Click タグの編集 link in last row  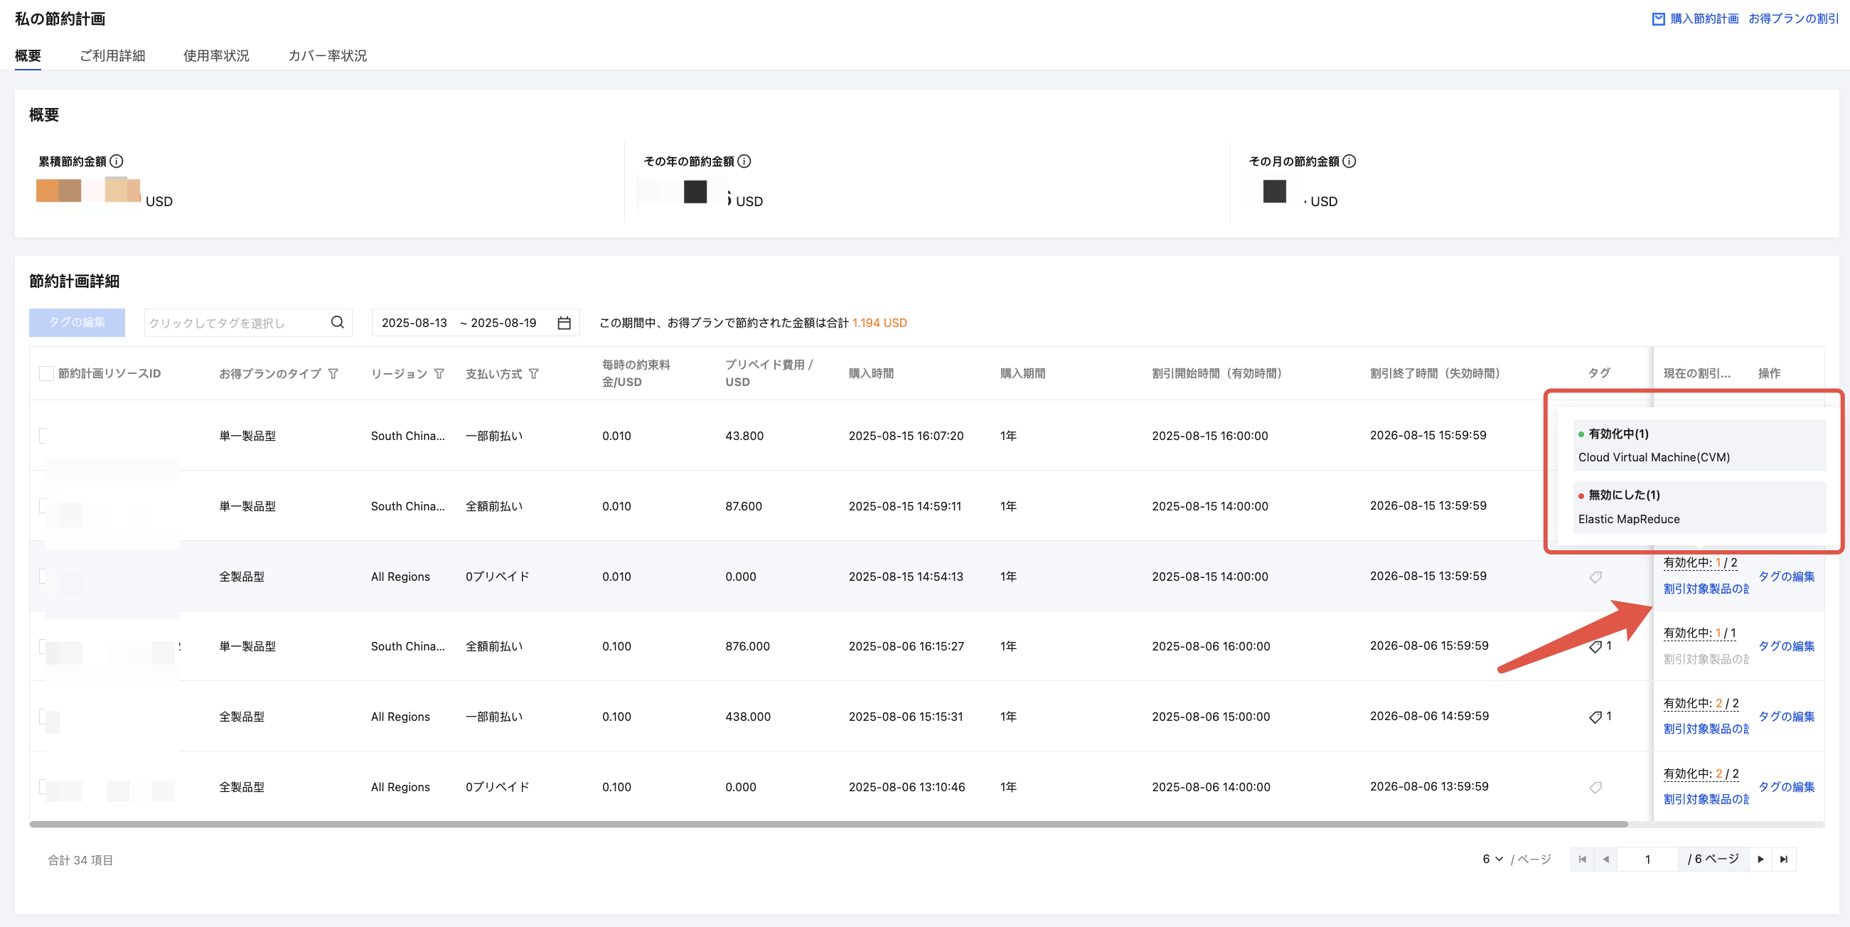pyautogui.click(x=1786, y=786)
